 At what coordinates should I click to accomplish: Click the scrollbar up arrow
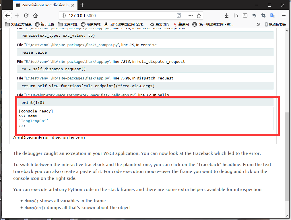pyautogui.click(x=287, y=31)
